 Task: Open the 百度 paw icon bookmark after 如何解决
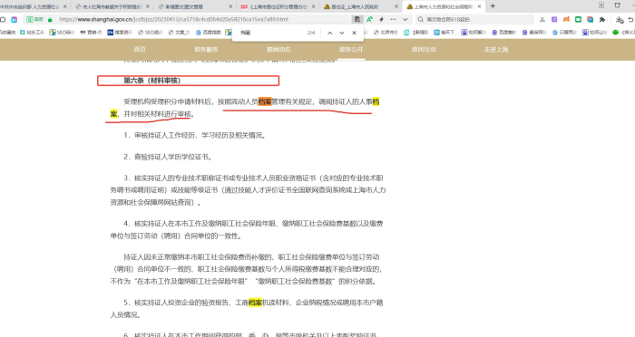coord(503,33)
